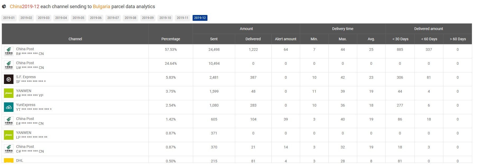Click alert amount 64
478x165 pixels.
coord(286,49)
